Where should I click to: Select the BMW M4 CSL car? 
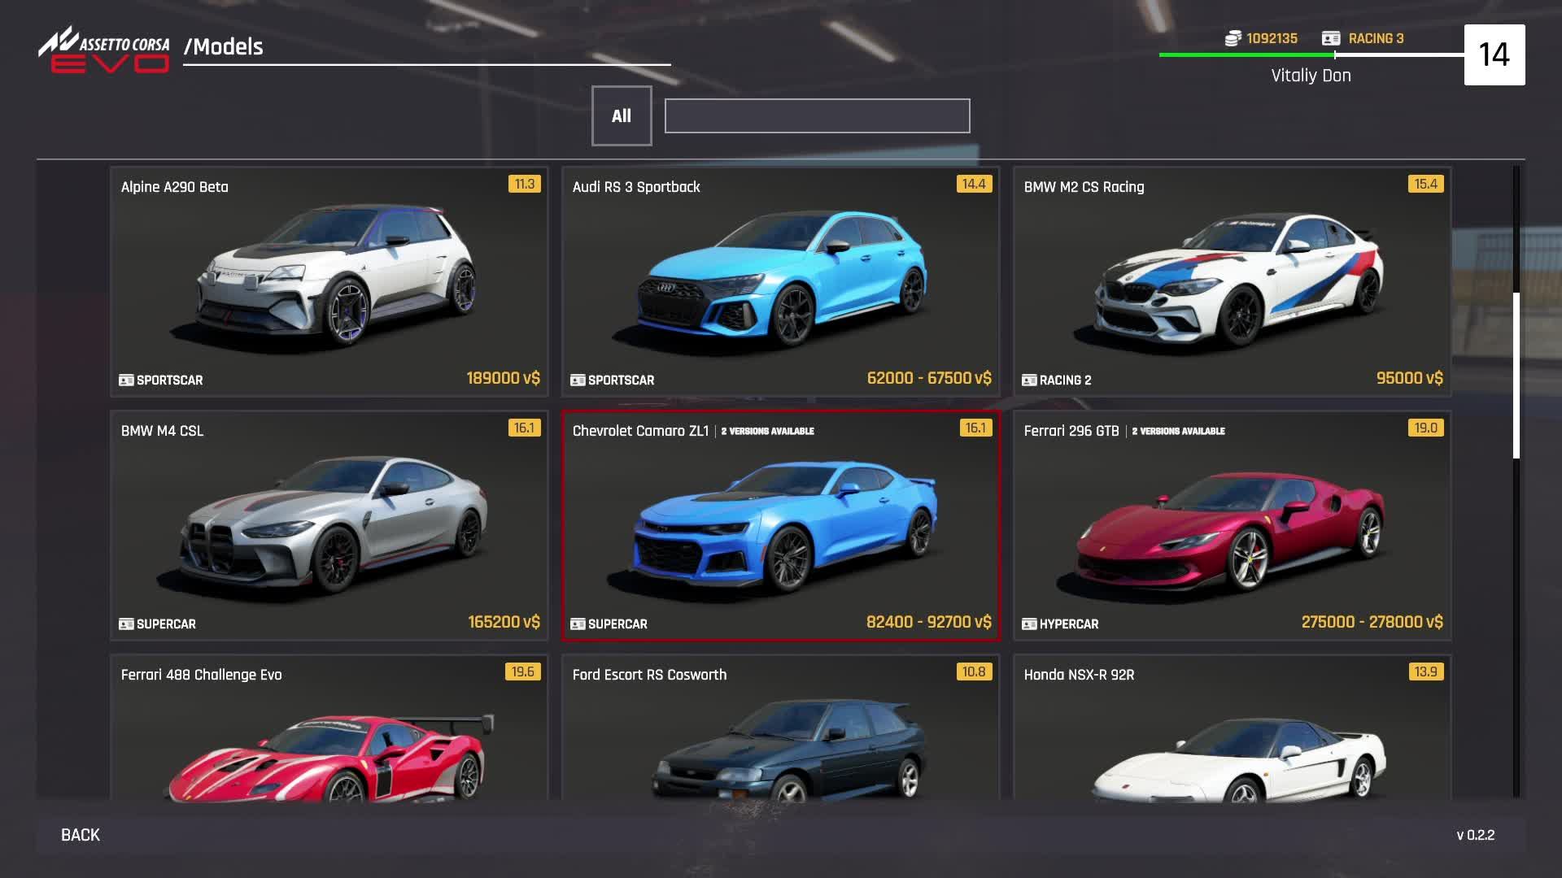329,525
